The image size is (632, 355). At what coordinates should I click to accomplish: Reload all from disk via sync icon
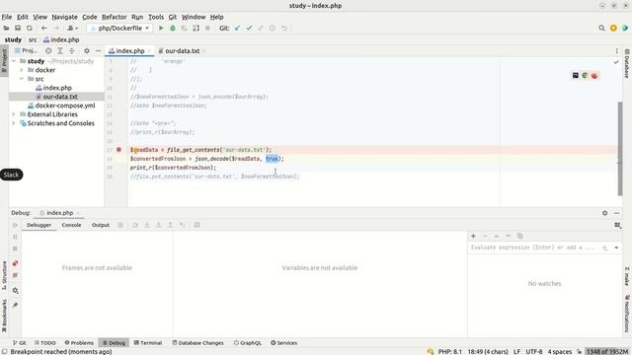(30, 29)
